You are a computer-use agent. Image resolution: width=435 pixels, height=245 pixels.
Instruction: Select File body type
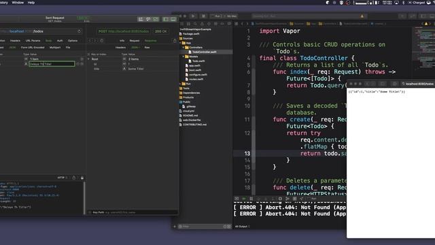(68, 48)
